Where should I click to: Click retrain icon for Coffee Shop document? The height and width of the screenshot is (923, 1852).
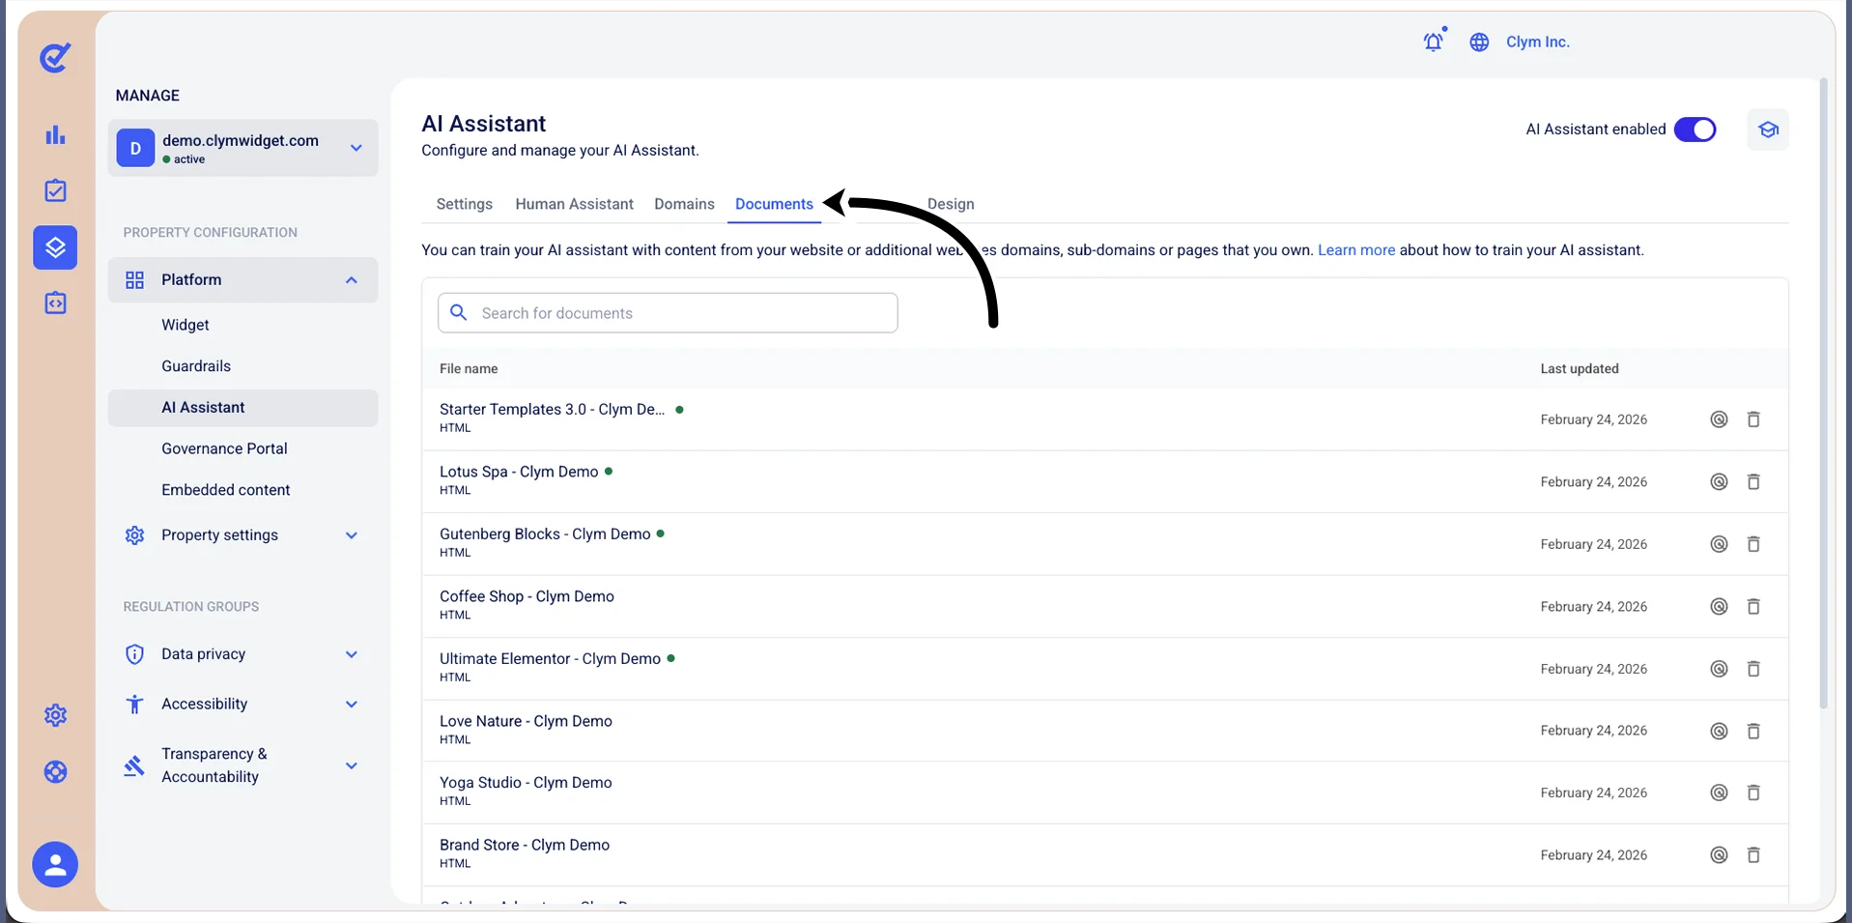pos(1719,607)
